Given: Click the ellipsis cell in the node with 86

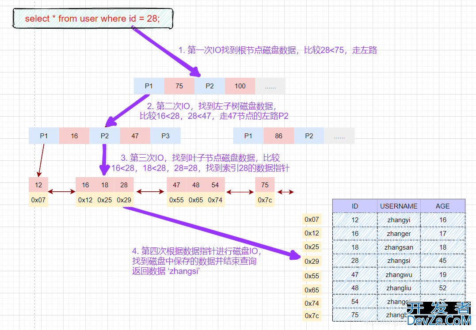Looking at the screenshot, I should click(339, 136).
